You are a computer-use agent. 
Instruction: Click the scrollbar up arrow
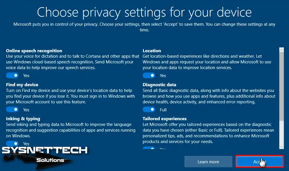(282, 50)
